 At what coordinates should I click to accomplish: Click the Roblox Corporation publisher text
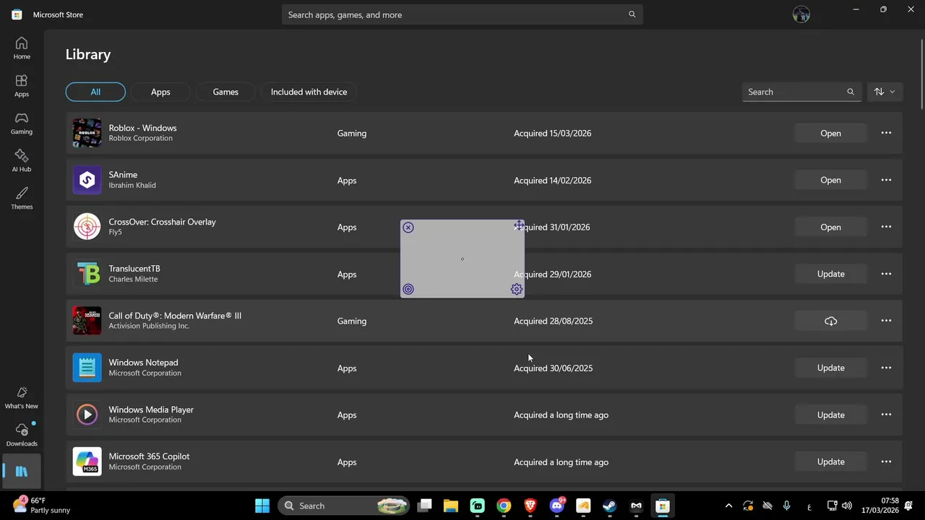click(140, 138)
